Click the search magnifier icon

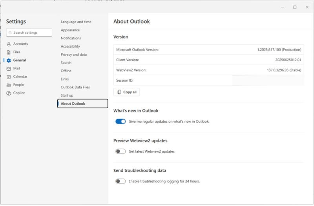coord(10,33)
